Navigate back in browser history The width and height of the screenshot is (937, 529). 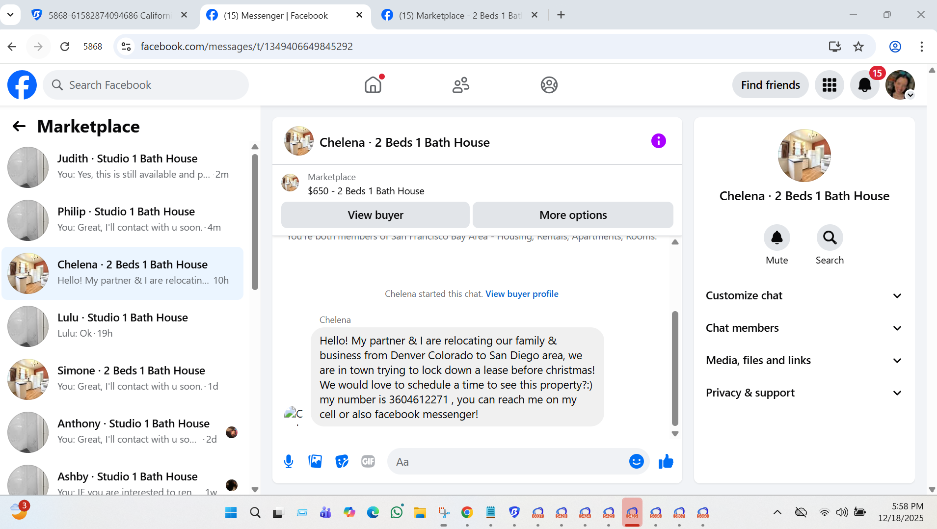[12, 47]
